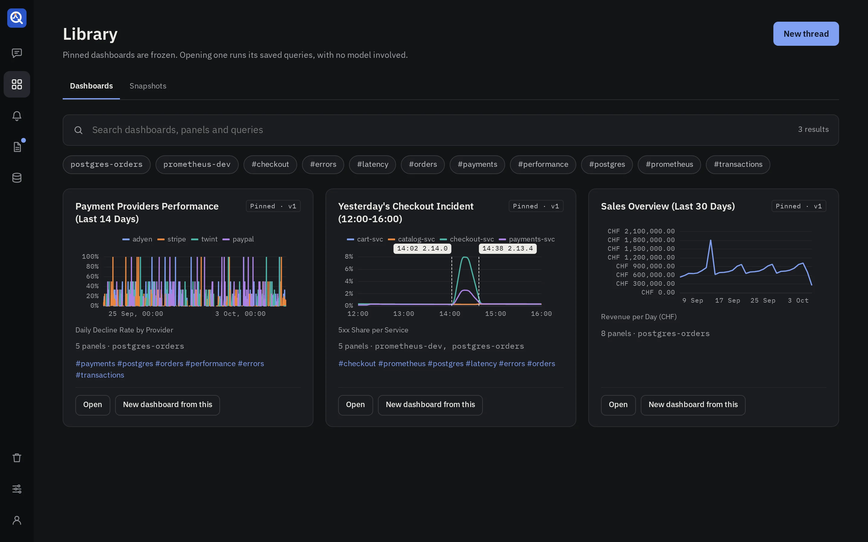Open the data sources database icon

point(17,178)
